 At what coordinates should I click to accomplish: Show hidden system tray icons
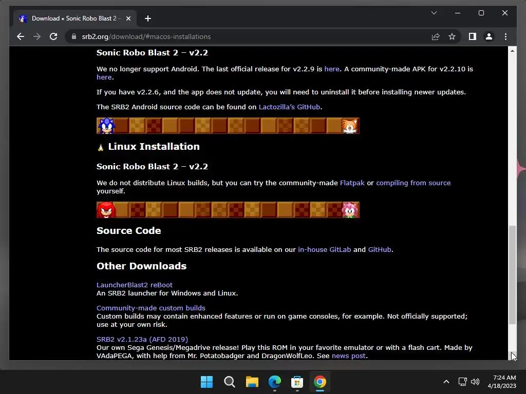click(x=446, y=382)
